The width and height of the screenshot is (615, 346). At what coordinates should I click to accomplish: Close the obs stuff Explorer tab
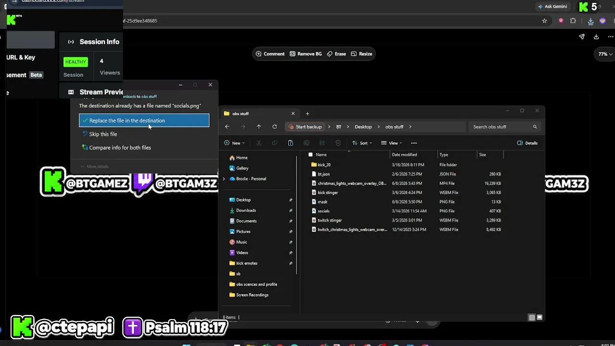point(293,114)
